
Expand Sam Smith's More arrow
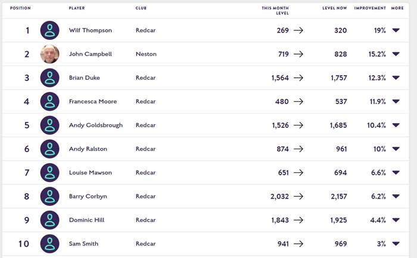click(396, 244)
